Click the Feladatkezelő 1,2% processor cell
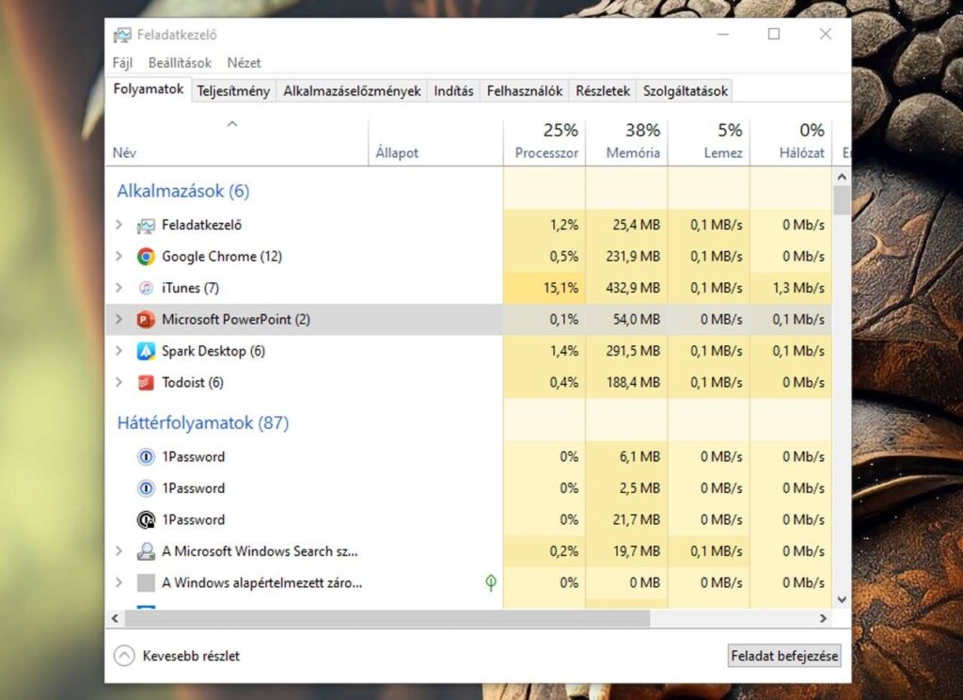The width and height of the screenshot is (963, 700). click(545, 225)
